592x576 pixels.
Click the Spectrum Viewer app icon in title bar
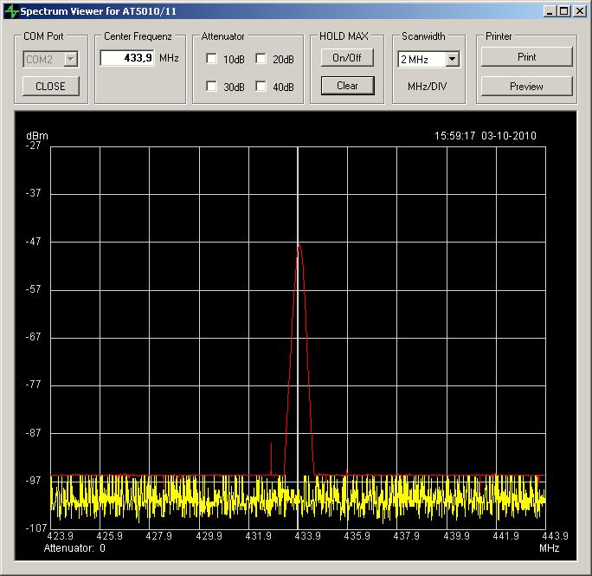pos(11,11)
